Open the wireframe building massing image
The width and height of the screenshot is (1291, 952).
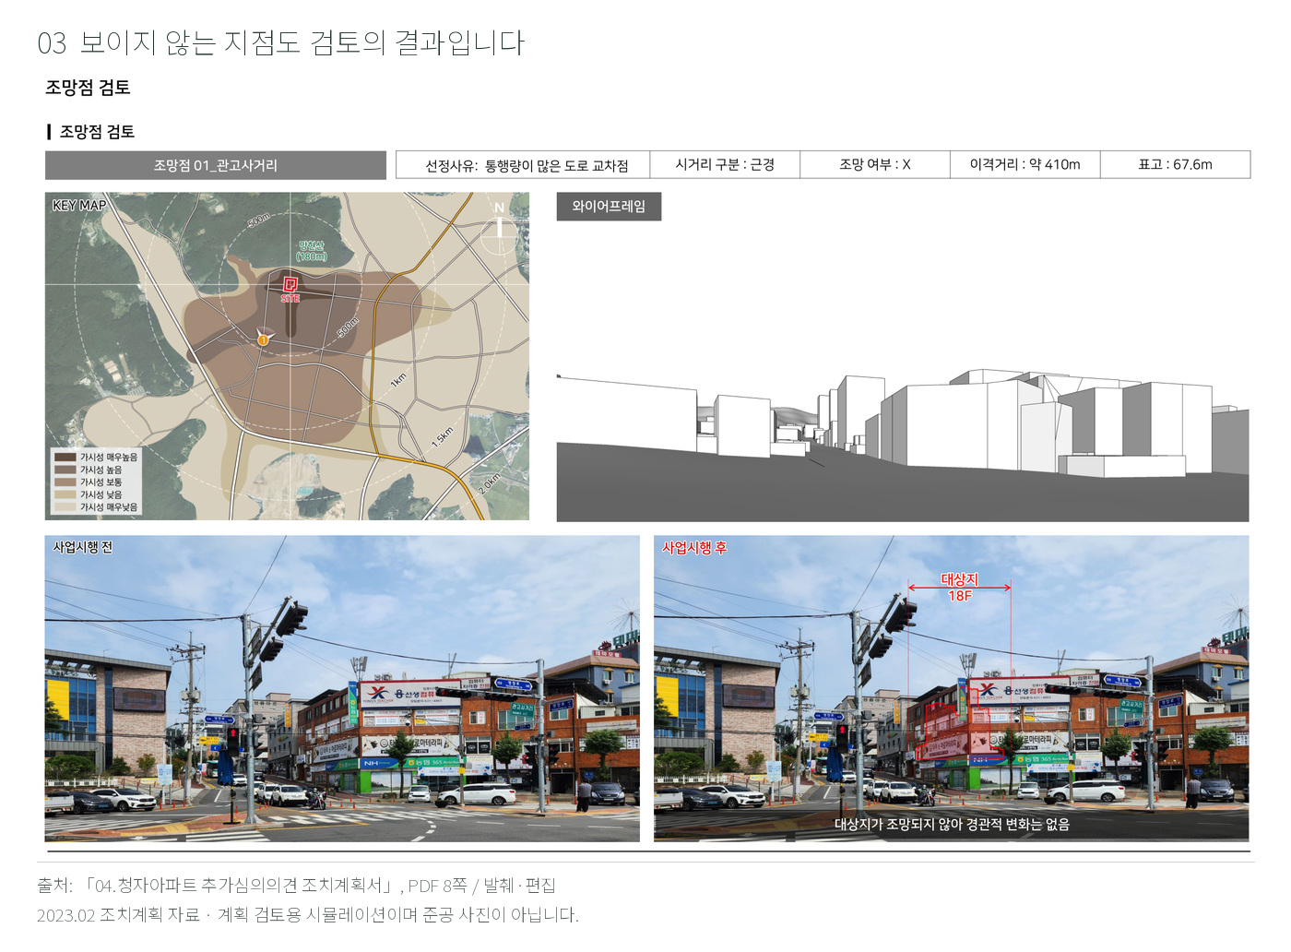coord(903,446)
